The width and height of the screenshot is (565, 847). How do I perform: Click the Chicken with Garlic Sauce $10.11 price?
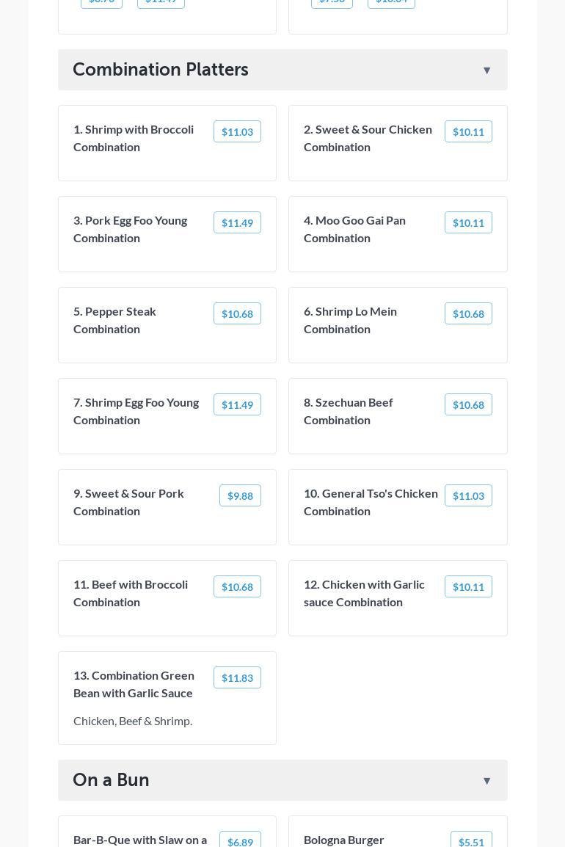[x=468, y=587]
